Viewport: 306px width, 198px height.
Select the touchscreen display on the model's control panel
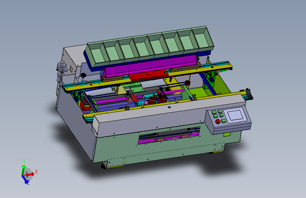[x=235, y=115]
